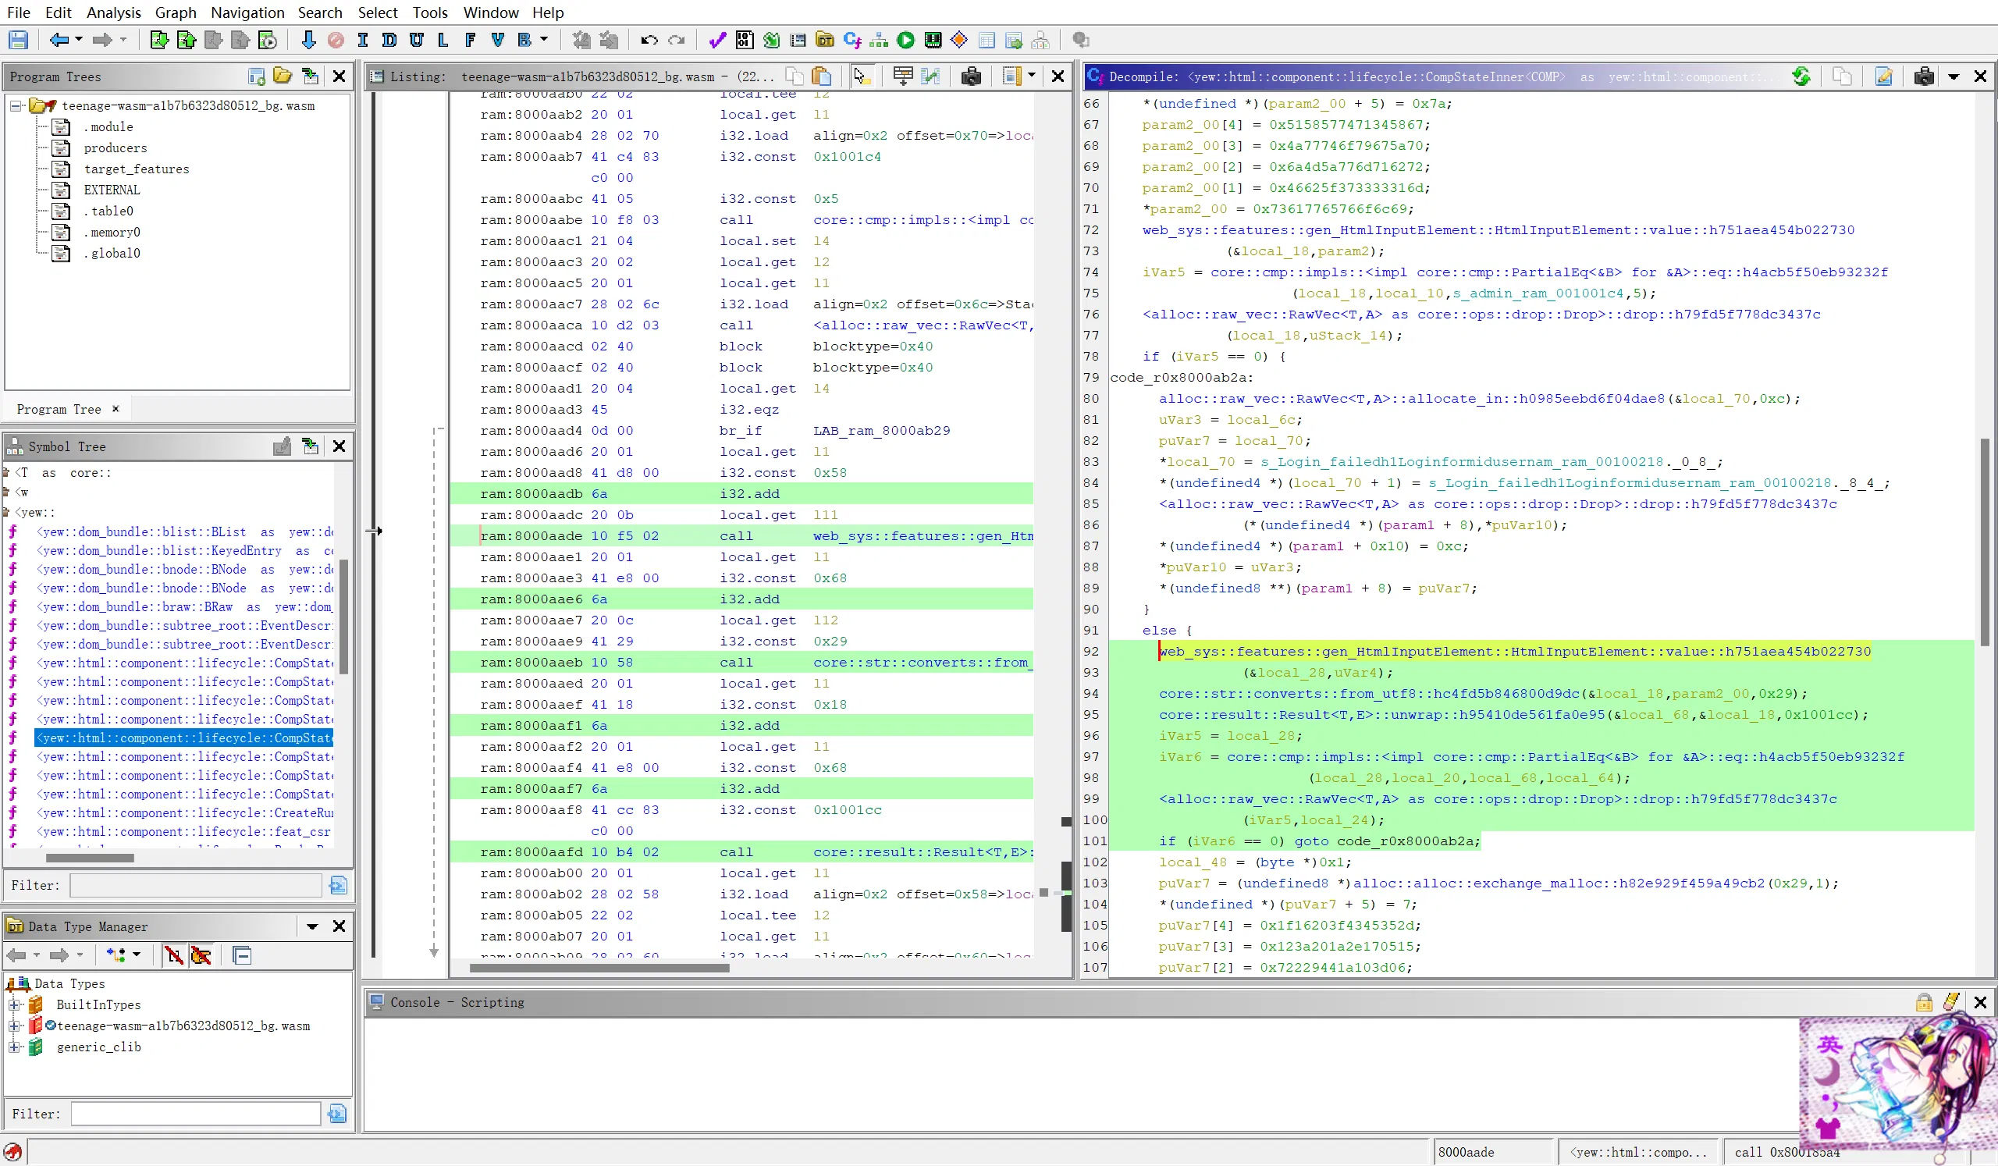The image size is (1998, 1166).
Task: Open the Data Type Manager toolbar icon
Action: coord(826,40)
